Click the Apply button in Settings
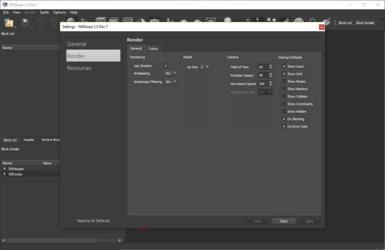This screenshot has width=385, height=250. [x=309, y=221]
